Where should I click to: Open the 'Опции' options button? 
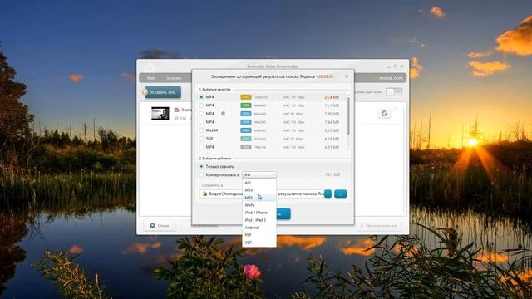(x=160, y=225)
